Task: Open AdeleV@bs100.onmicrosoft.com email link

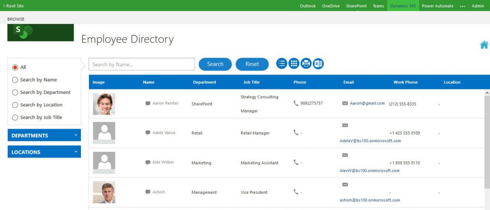Action: 370,141
